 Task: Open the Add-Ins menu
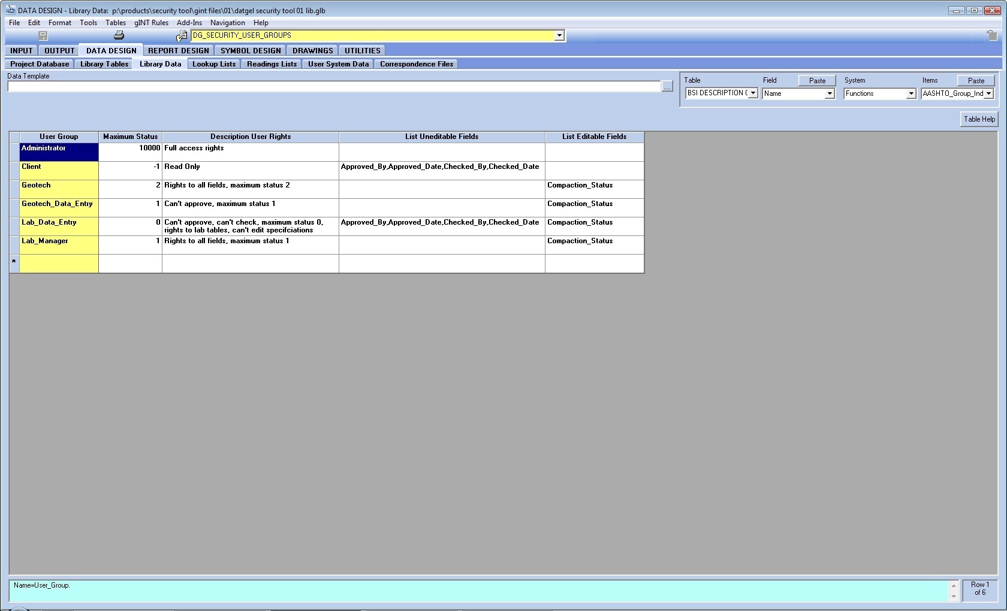pos(189,23)
